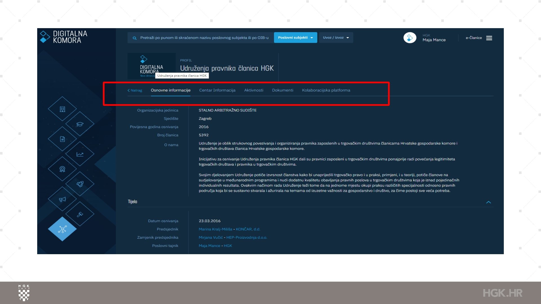This screenshot has height=304, width=541.
Task: Open the megaphone diamond icon
Action: pos(62,199)
